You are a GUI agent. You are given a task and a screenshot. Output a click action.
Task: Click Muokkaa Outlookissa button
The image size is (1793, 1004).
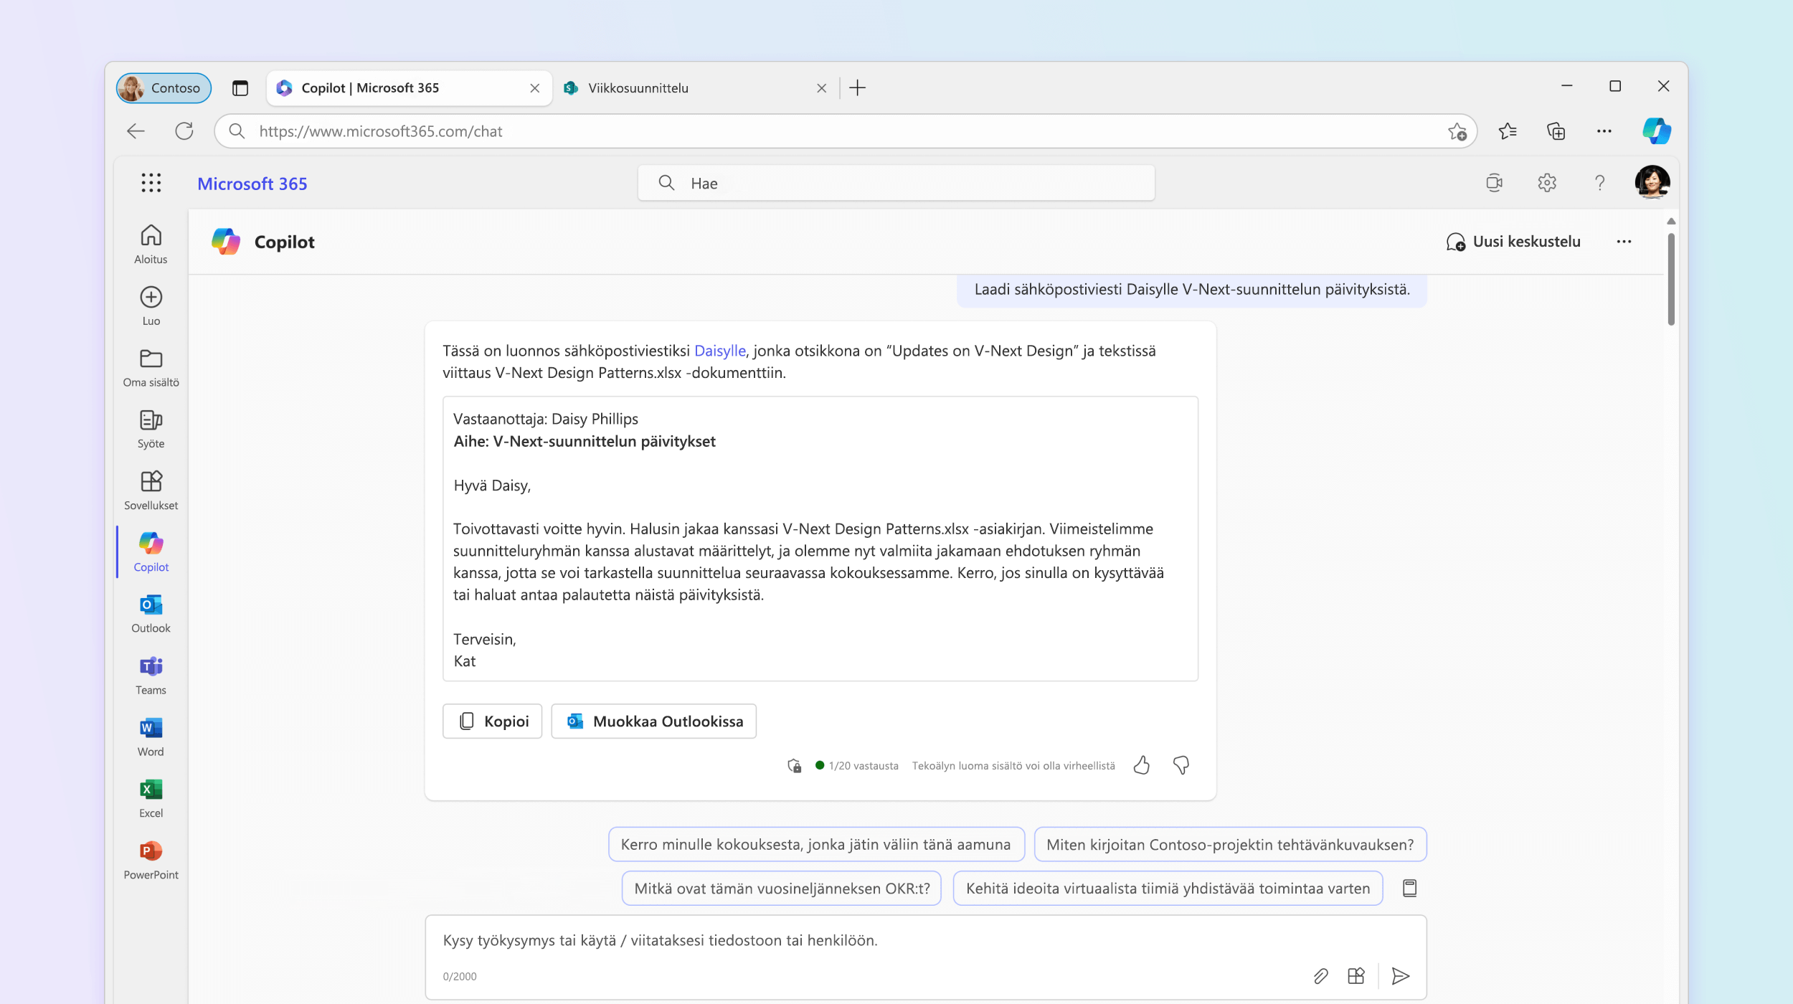(x=654, y=721)
